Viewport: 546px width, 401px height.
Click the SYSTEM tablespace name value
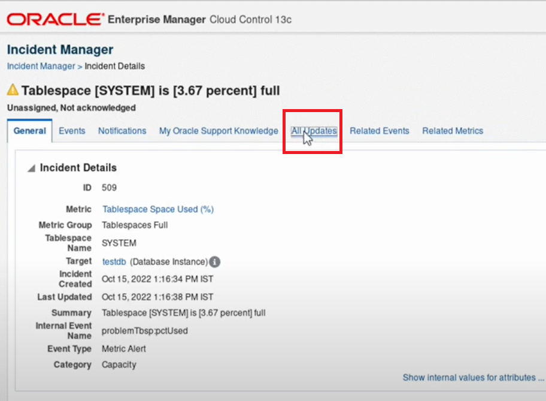pos(119,243)
